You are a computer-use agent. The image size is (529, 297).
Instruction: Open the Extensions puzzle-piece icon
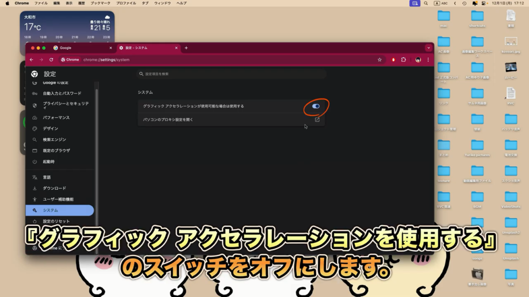(403, 60)
